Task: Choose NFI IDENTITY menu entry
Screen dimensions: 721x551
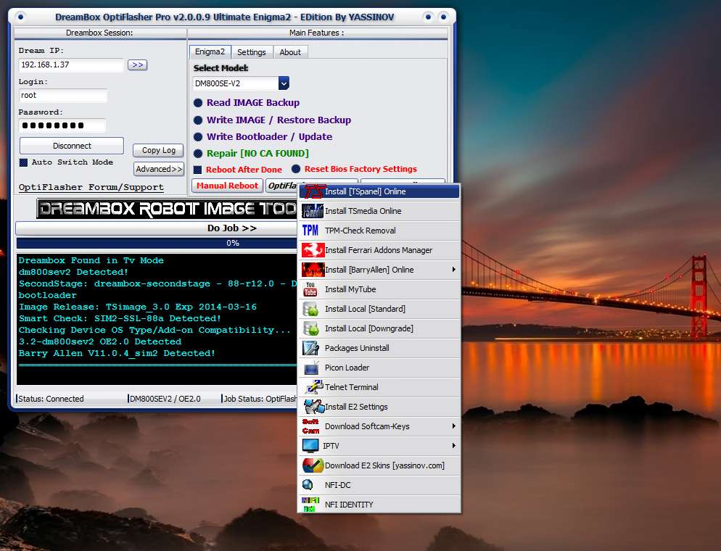Action: 379,504
